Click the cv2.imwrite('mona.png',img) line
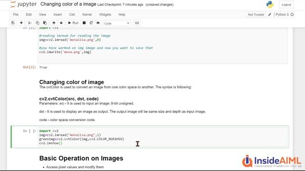The height and width of the screenshot is (171, 305). (x=65, y=52)
